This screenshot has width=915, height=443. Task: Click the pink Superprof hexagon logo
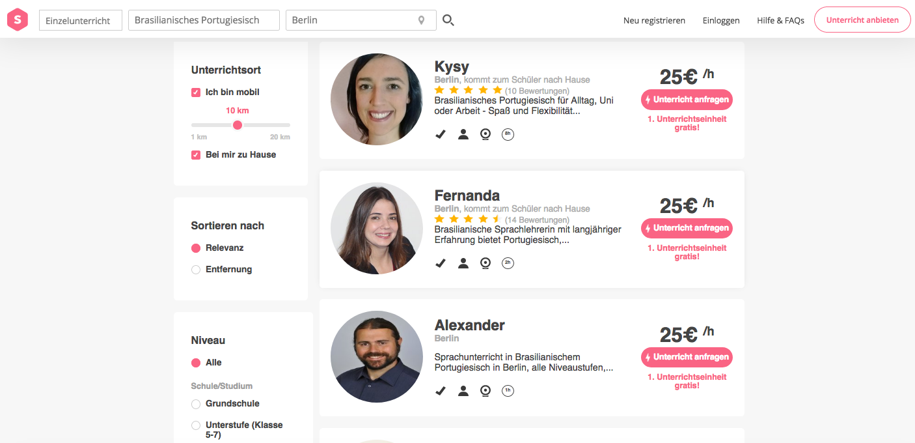pyautogui.click(x=18, y=20)
